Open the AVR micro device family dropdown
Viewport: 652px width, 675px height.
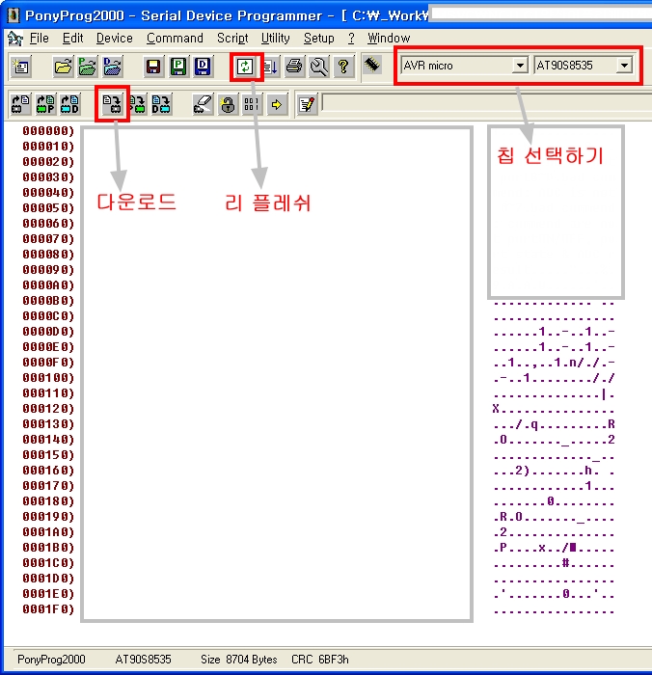pos(464,66)
